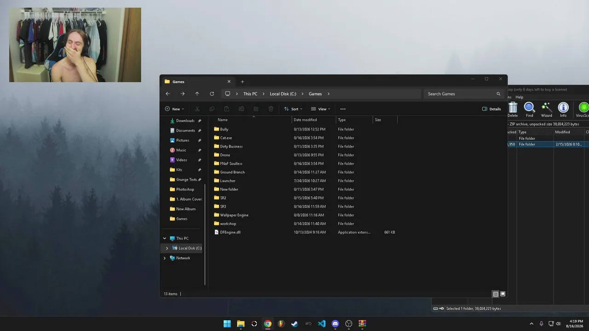Click This PC in the address bar
Screen dimensions: 589x331
pos(250,94)
